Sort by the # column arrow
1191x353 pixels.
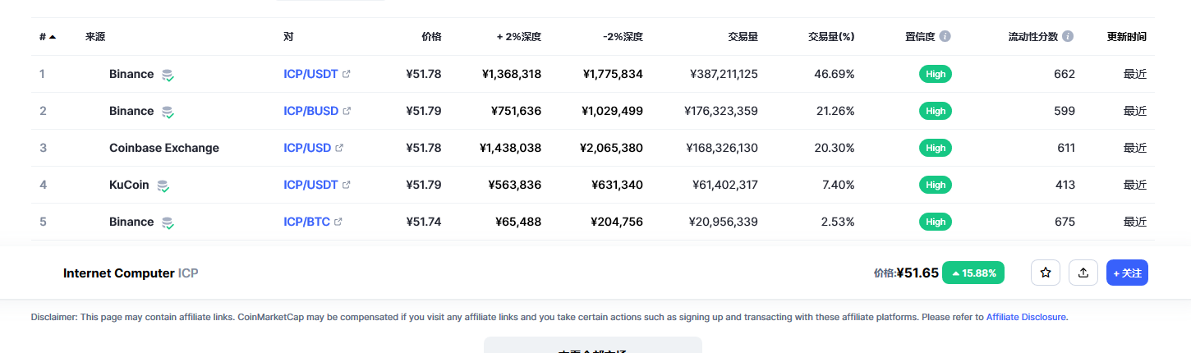[53, 37]
